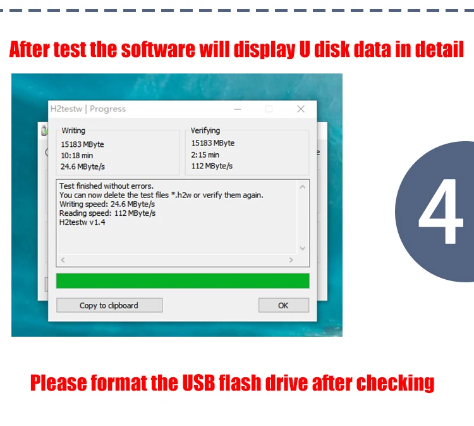The height and width of the screenshot is (426, 474).
Task: Click the app icon of the background window
Action: click(44, 130)
